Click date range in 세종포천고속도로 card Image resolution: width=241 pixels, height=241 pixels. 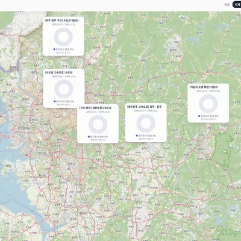point(98,111)
